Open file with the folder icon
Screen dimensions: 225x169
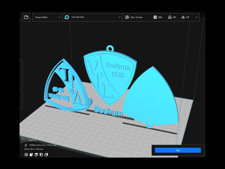(x=26, y=17)
